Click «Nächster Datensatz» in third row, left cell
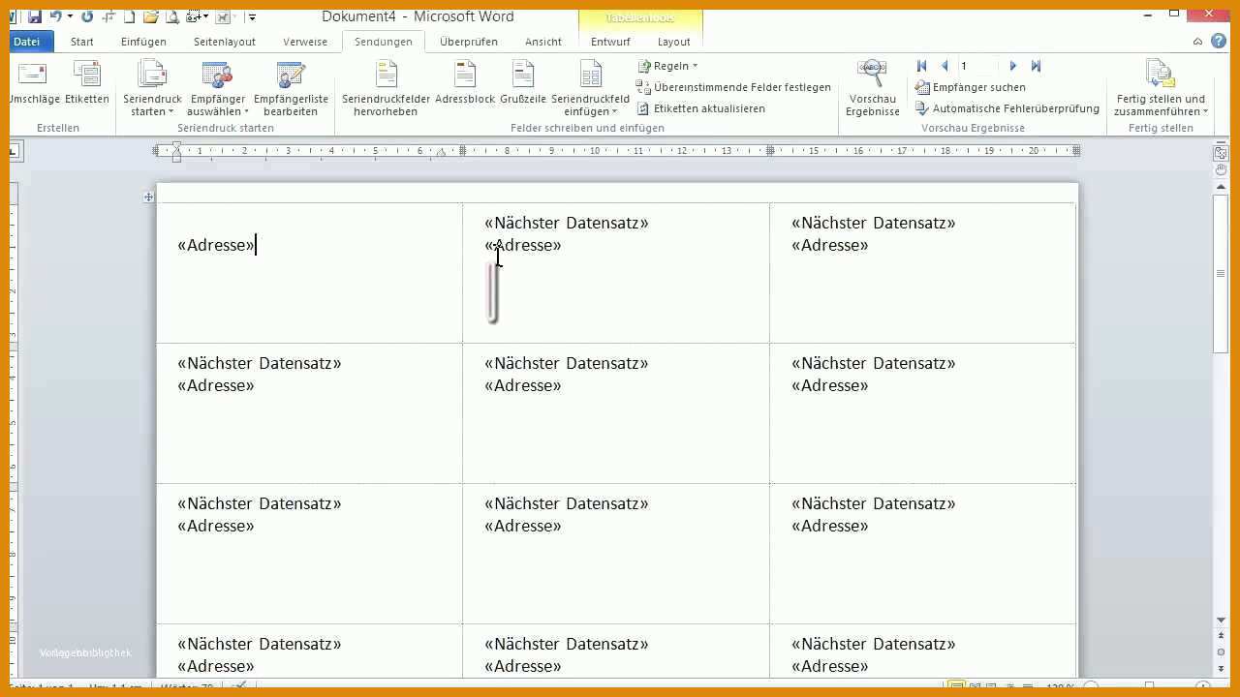This screenshot has width=1240, height=697. pos(260,503)
